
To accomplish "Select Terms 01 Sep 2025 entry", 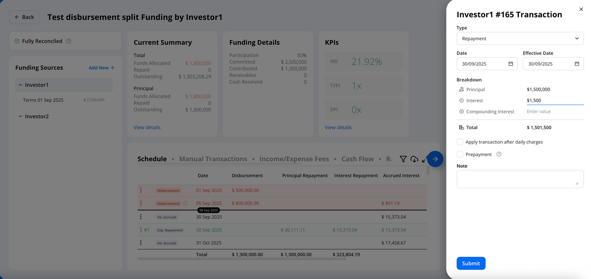I will (64, 100).
